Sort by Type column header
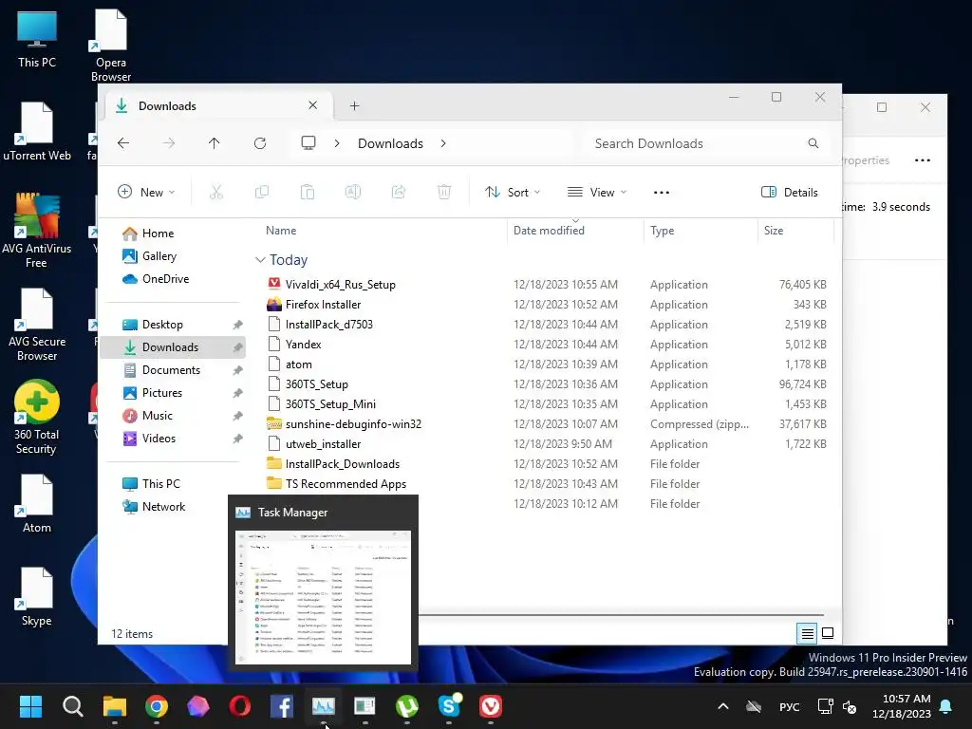The image size is (972, 729). (662, 231)
